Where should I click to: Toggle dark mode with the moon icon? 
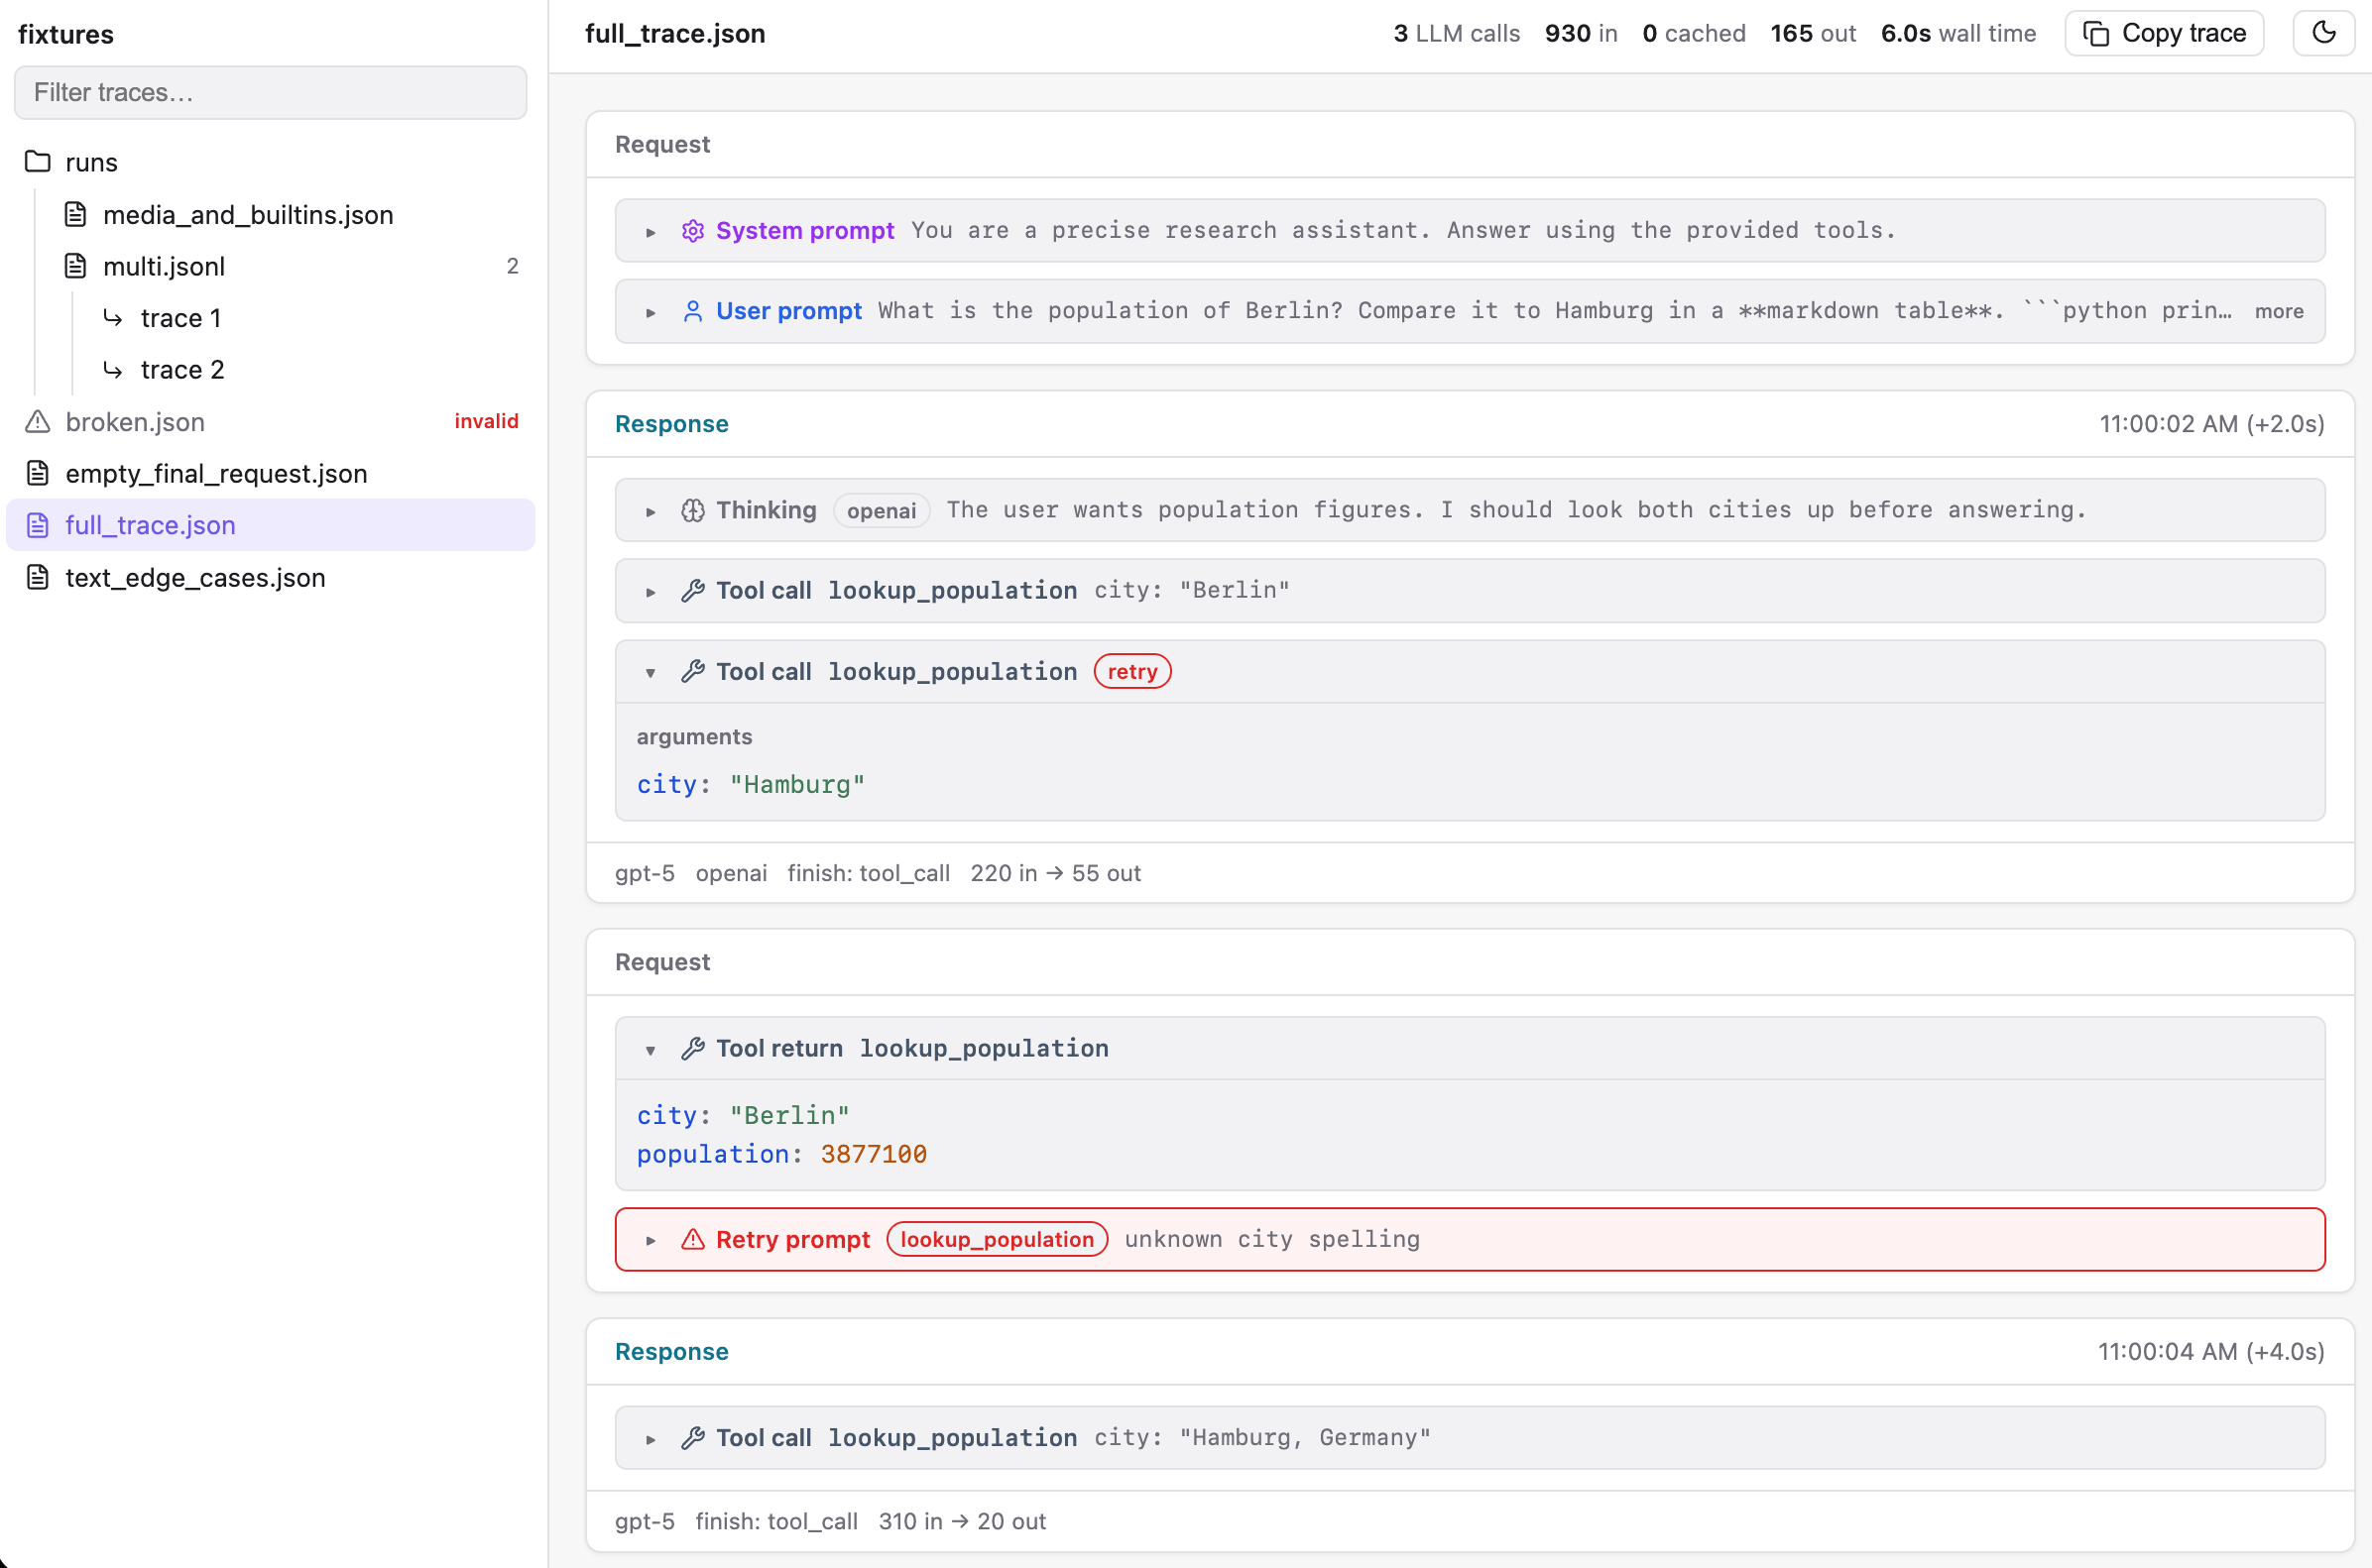2323,33
